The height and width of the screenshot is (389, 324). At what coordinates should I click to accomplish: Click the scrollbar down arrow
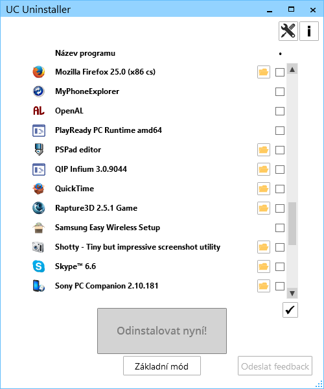pyautogui.click(x=292, y=293)
